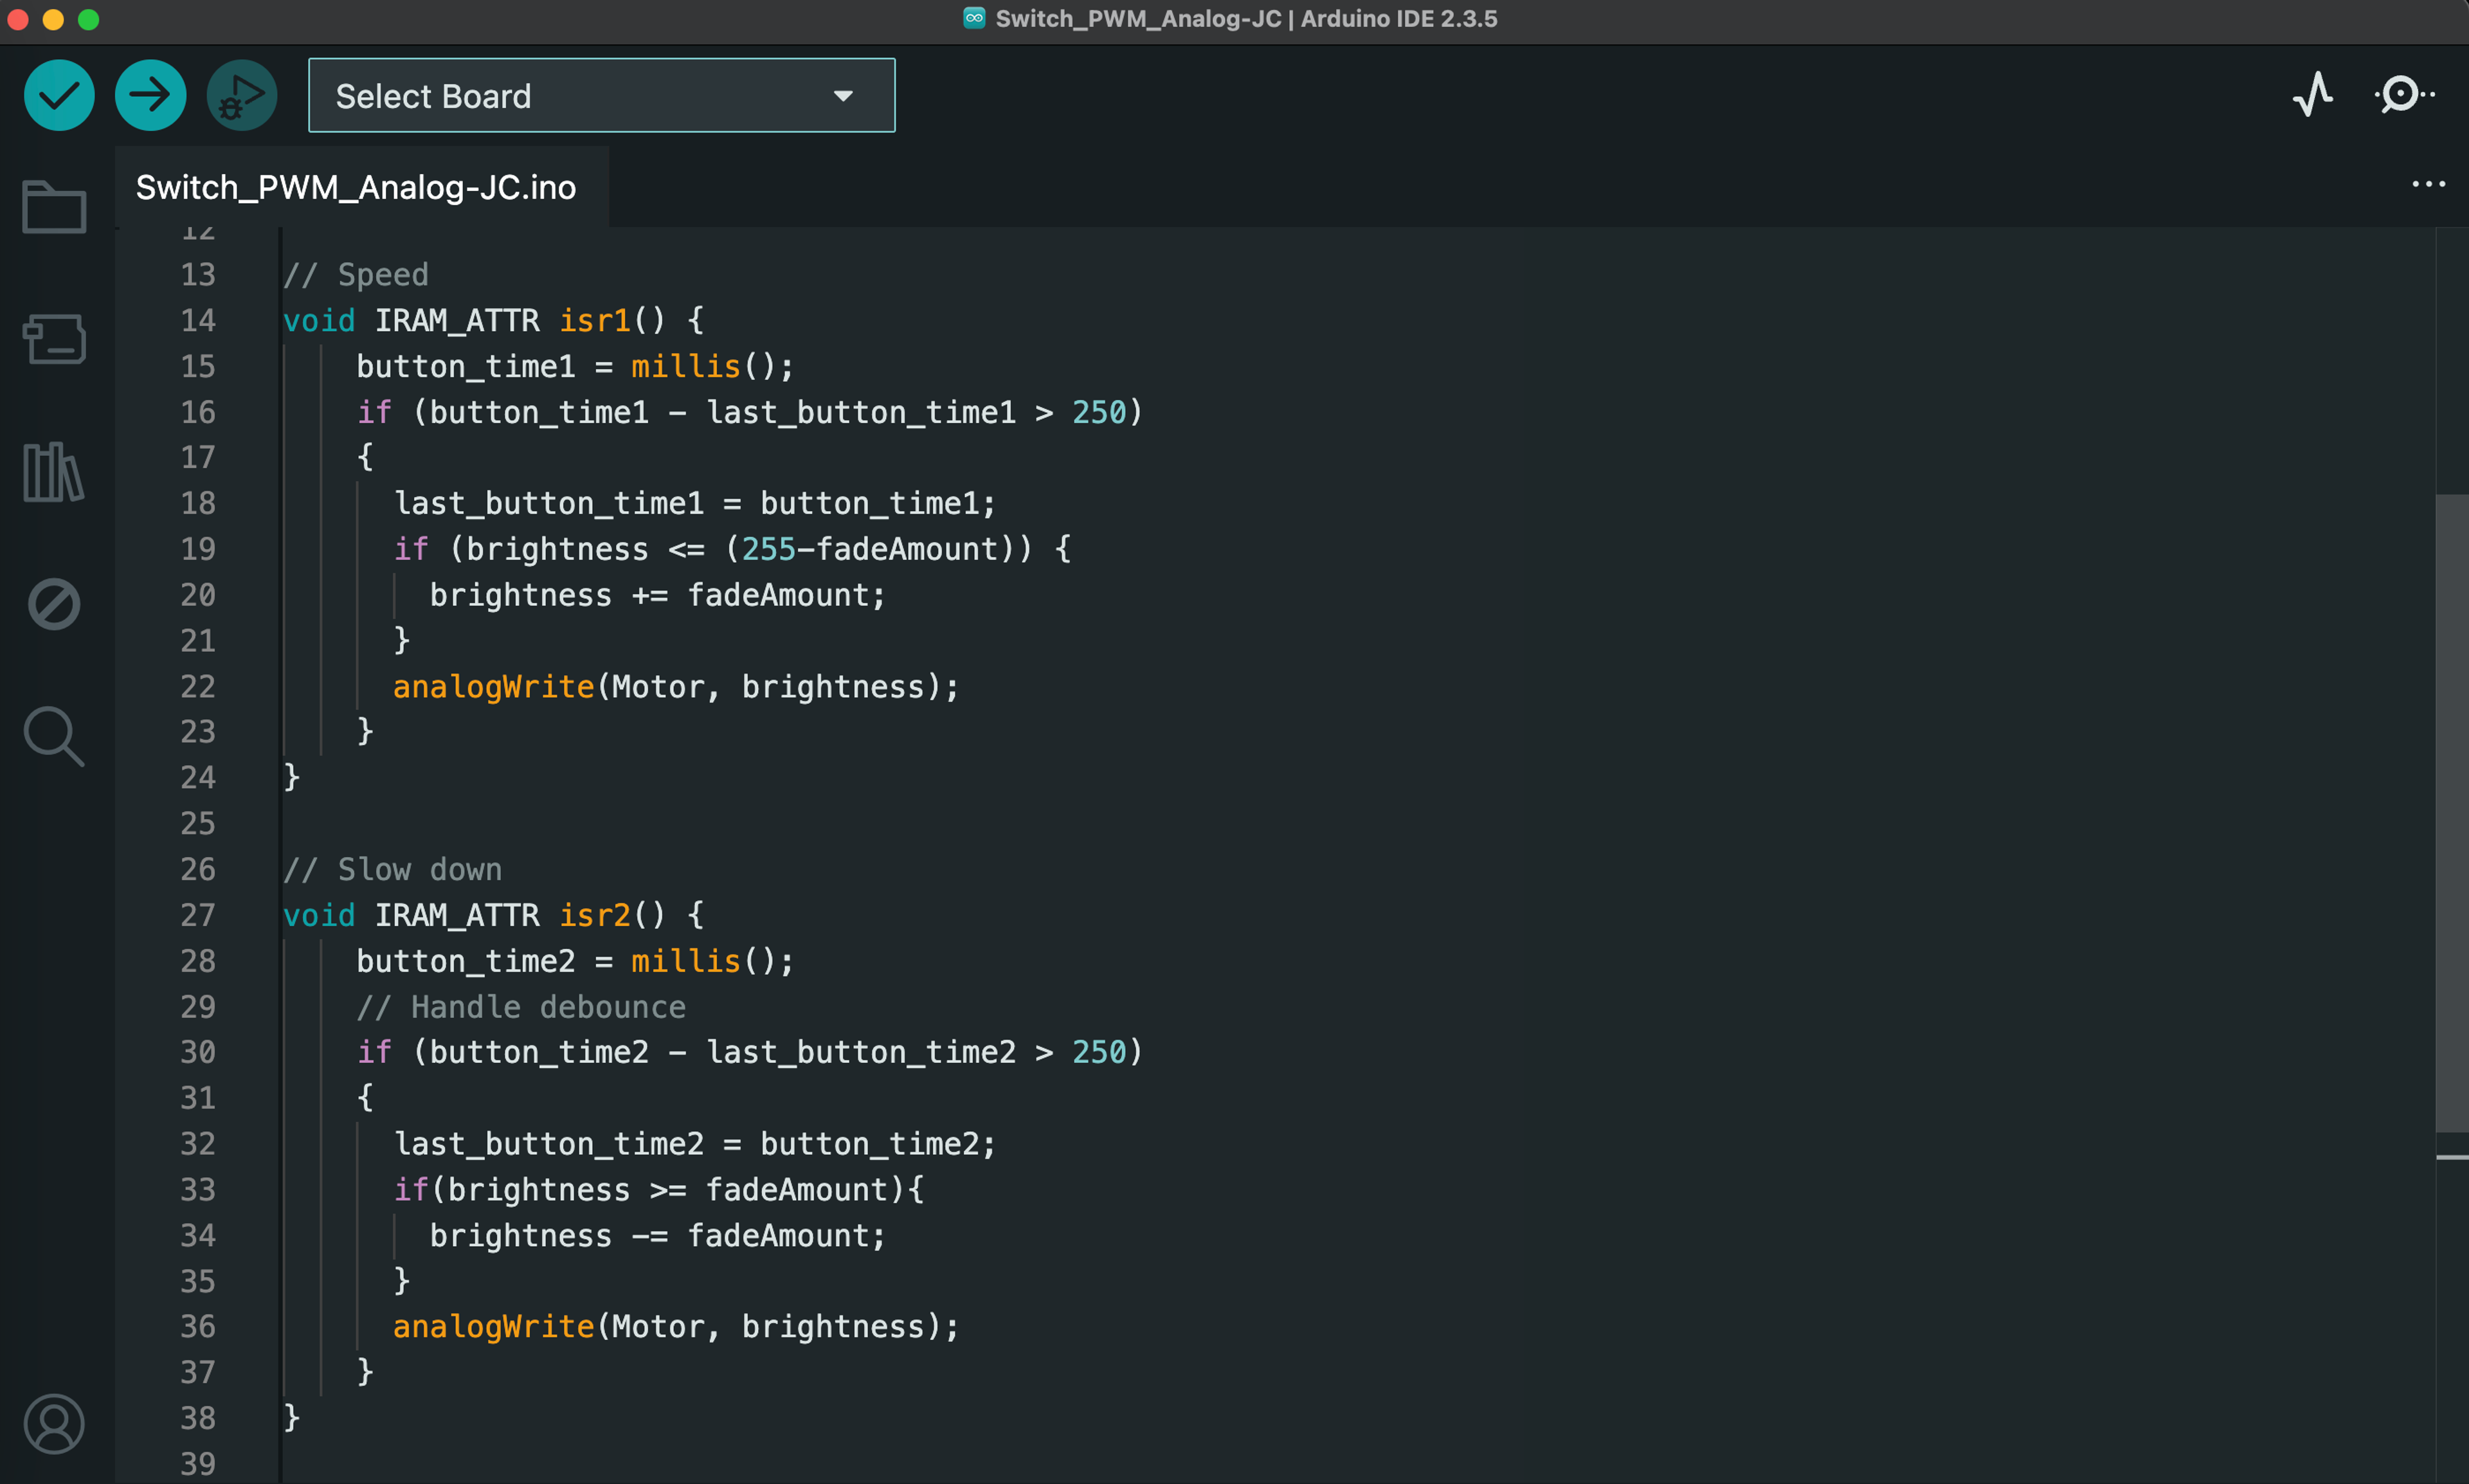Click the Select Board dropdown arrow
The height and width of the screenshot is (1484, 2469).
coord(843,96)
